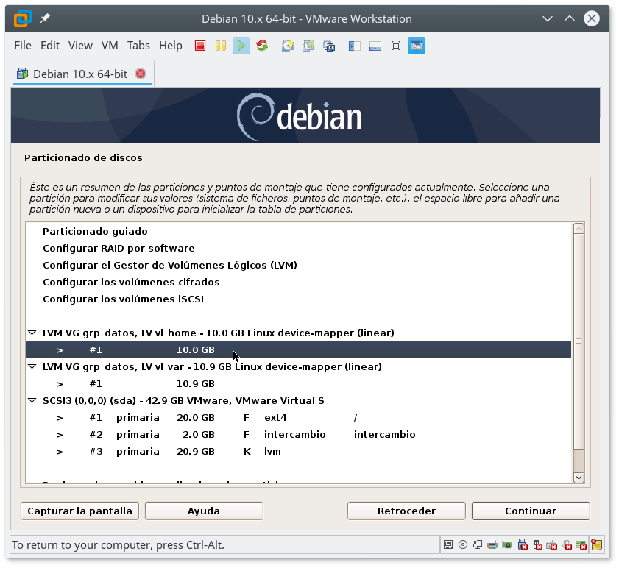
Task: Select #1 primaria 20.0 GB ext4 partition
Action: click(x=299, y=418)
